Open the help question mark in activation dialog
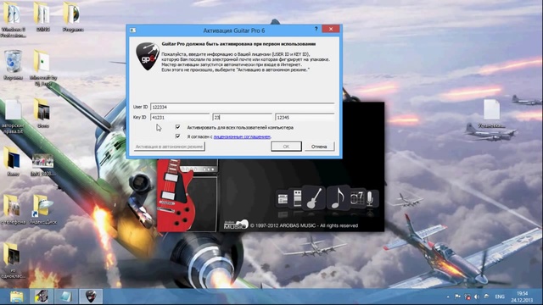This screenshot has width=543, height=305. click(316, 30)
